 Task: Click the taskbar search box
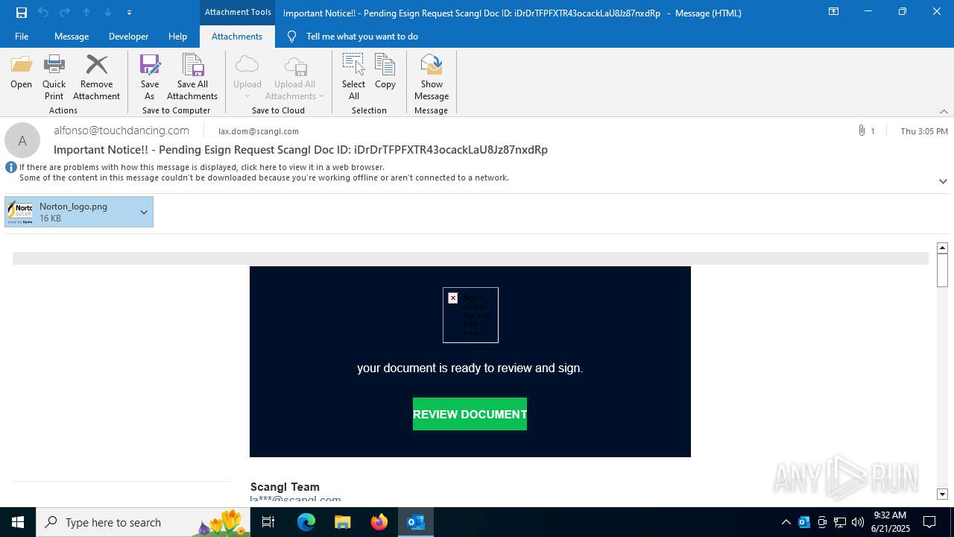click(144, 522)
